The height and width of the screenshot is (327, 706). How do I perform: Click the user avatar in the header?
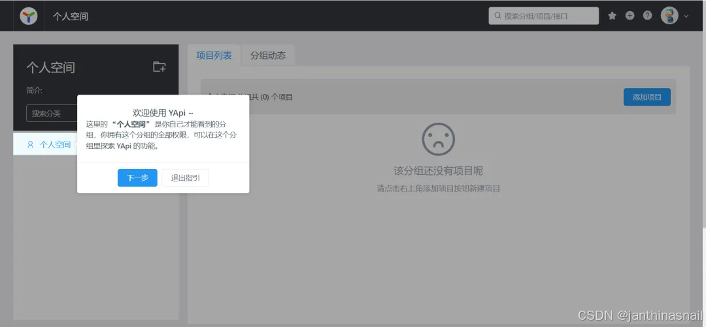(669, 16)
